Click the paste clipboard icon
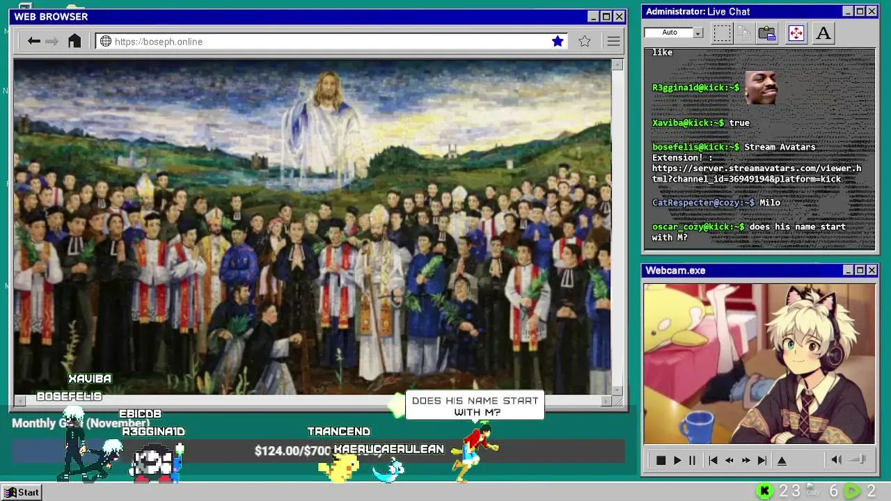This screenshot has height=501, width=891. [767, 33]
